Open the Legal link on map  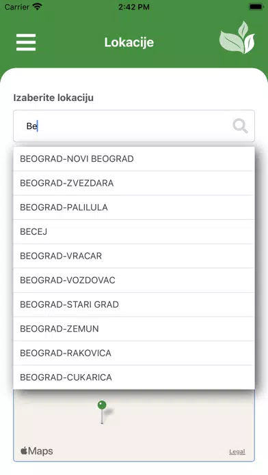[x=237, y=452]
